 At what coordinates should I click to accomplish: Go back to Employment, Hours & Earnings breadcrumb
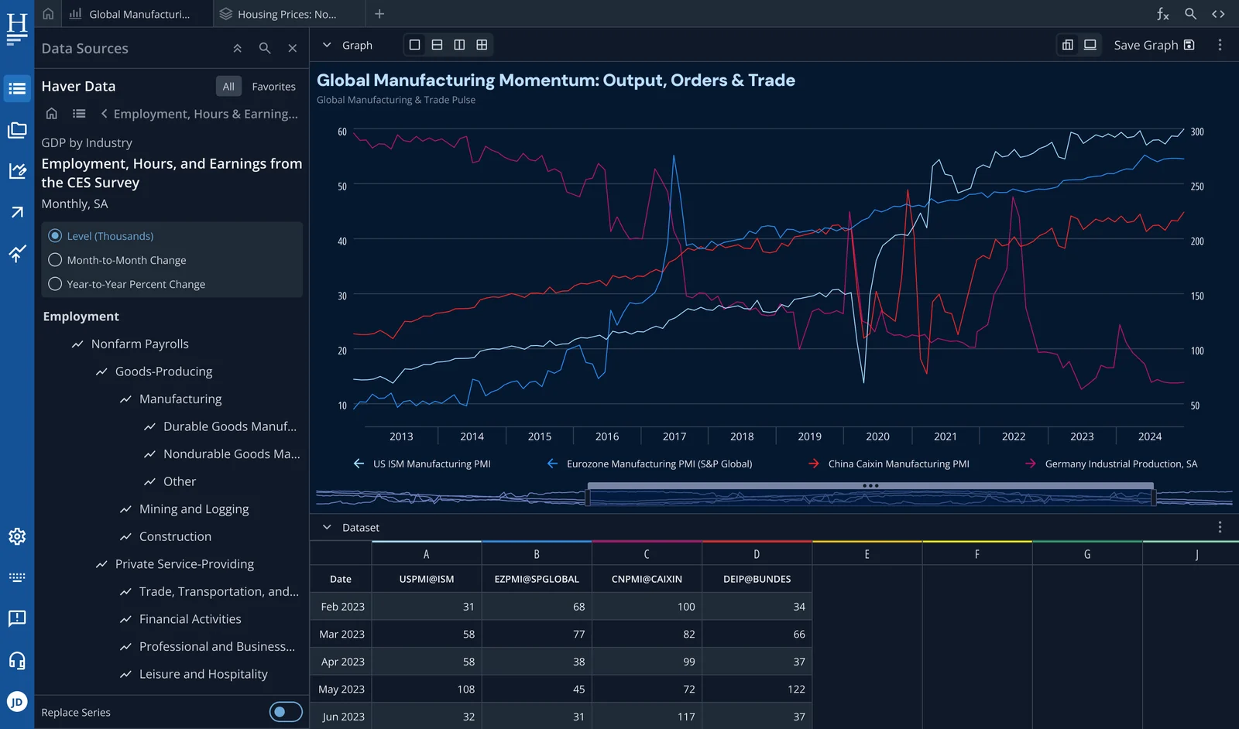[x=199, y=114]
